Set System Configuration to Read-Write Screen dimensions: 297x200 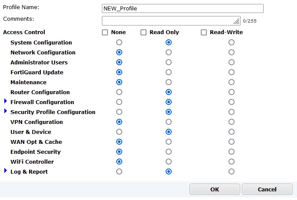point(232,42)
